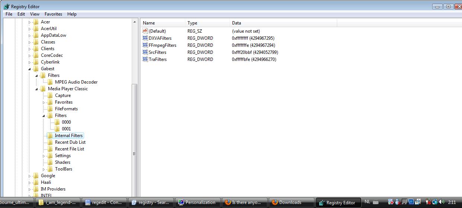Expand the Cyberlink key
This screenshot has width=462, height=208.
coord(30,62)
